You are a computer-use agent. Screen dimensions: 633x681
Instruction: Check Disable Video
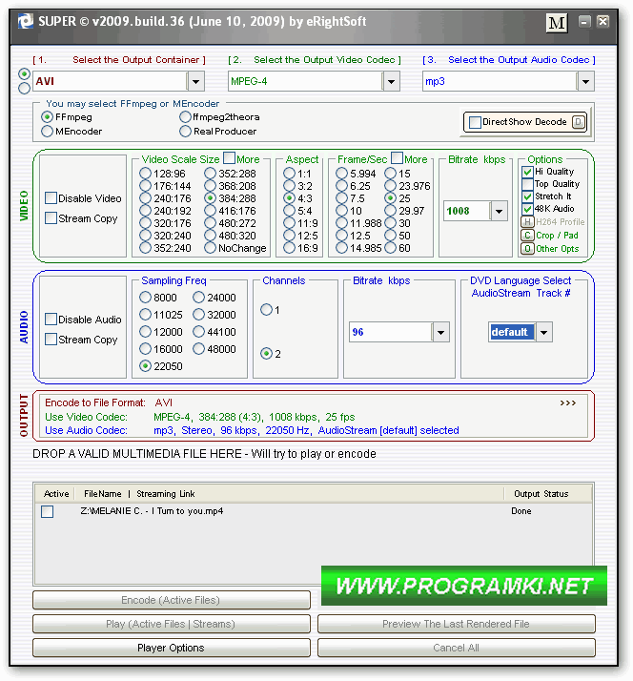(x=51, y=198)
